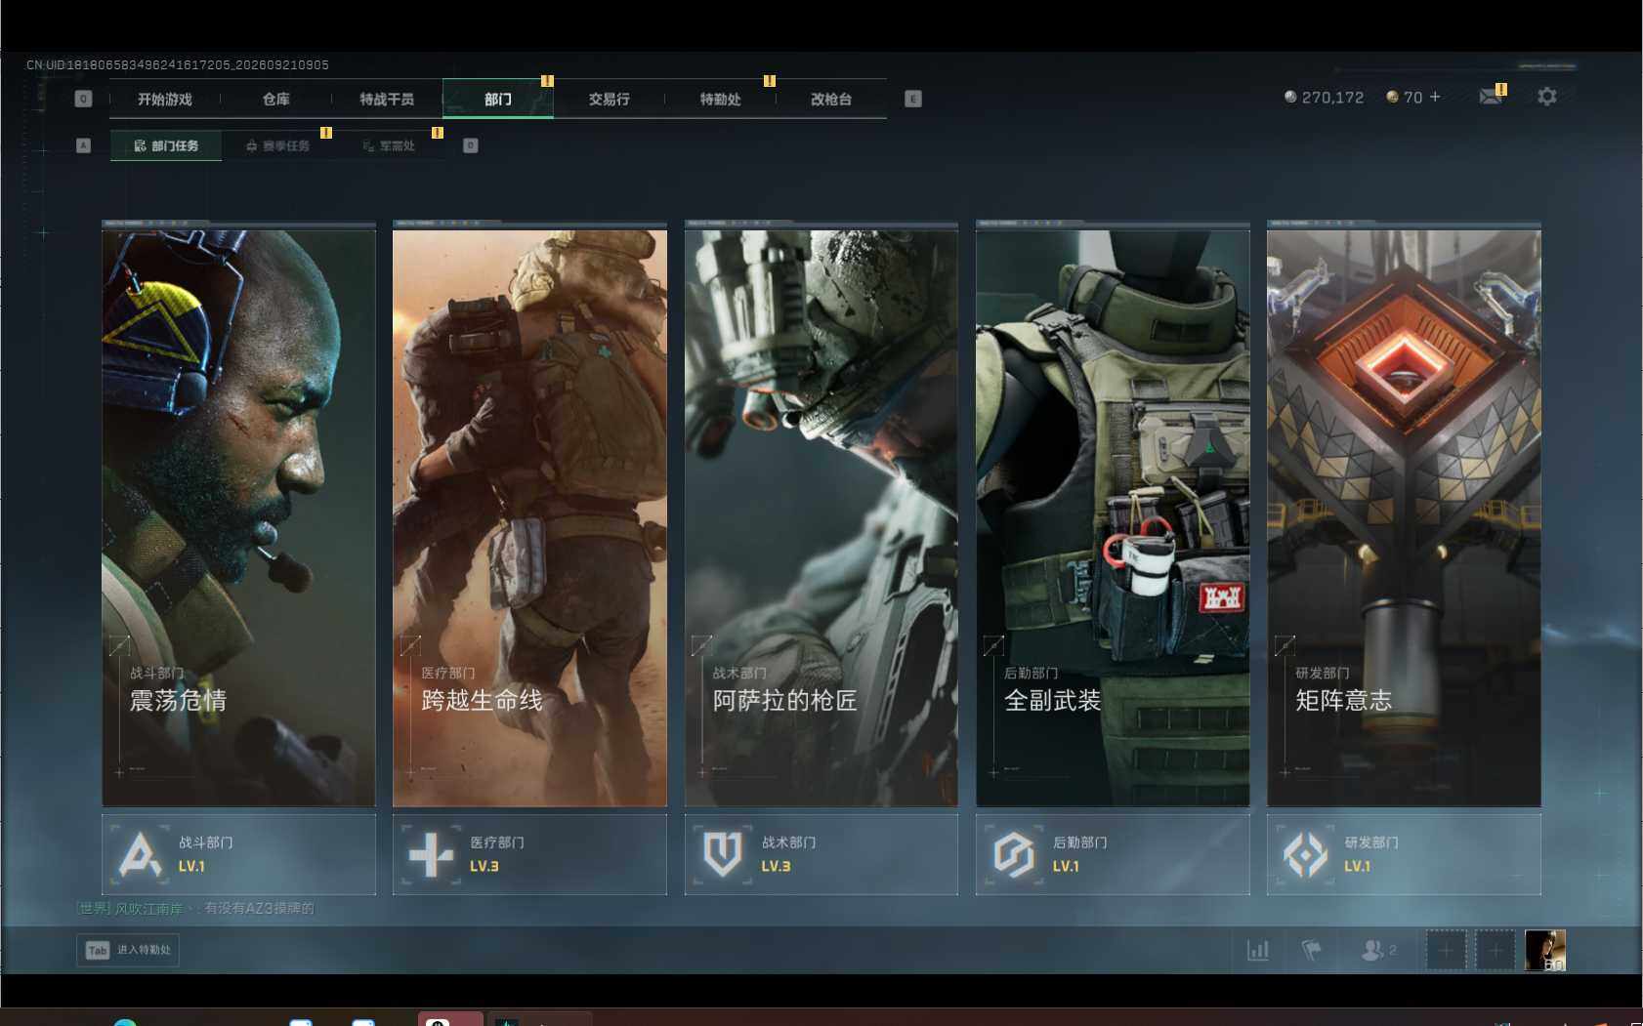1643x1026 pixels.
Task: Open the bar chart statistics icon
Action: [x=1258, y=950]
